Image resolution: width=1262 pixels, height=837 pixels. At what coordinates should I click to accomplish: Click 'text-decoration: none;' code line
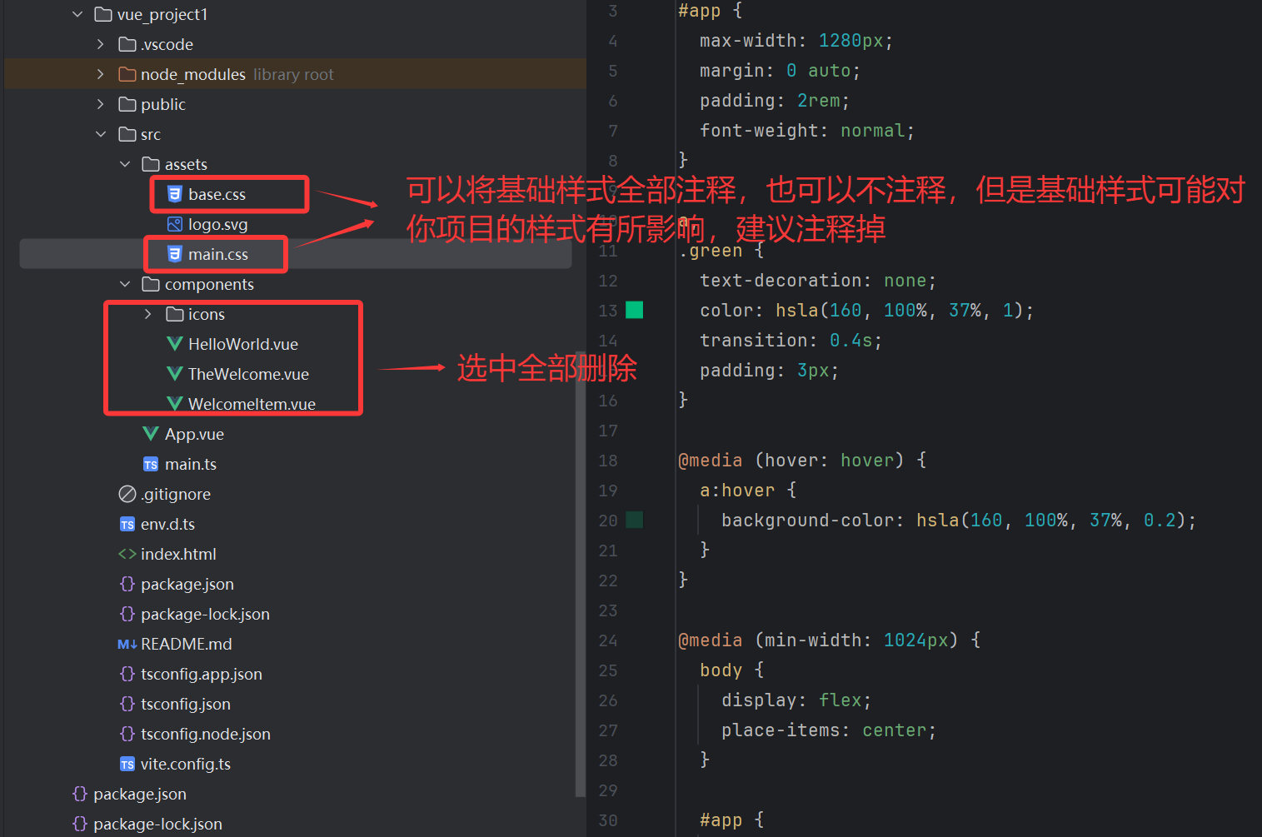(x=818, y=281)
